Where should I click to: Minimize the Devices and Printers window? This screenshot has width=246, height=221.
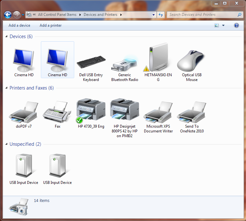tap(216, 3)
